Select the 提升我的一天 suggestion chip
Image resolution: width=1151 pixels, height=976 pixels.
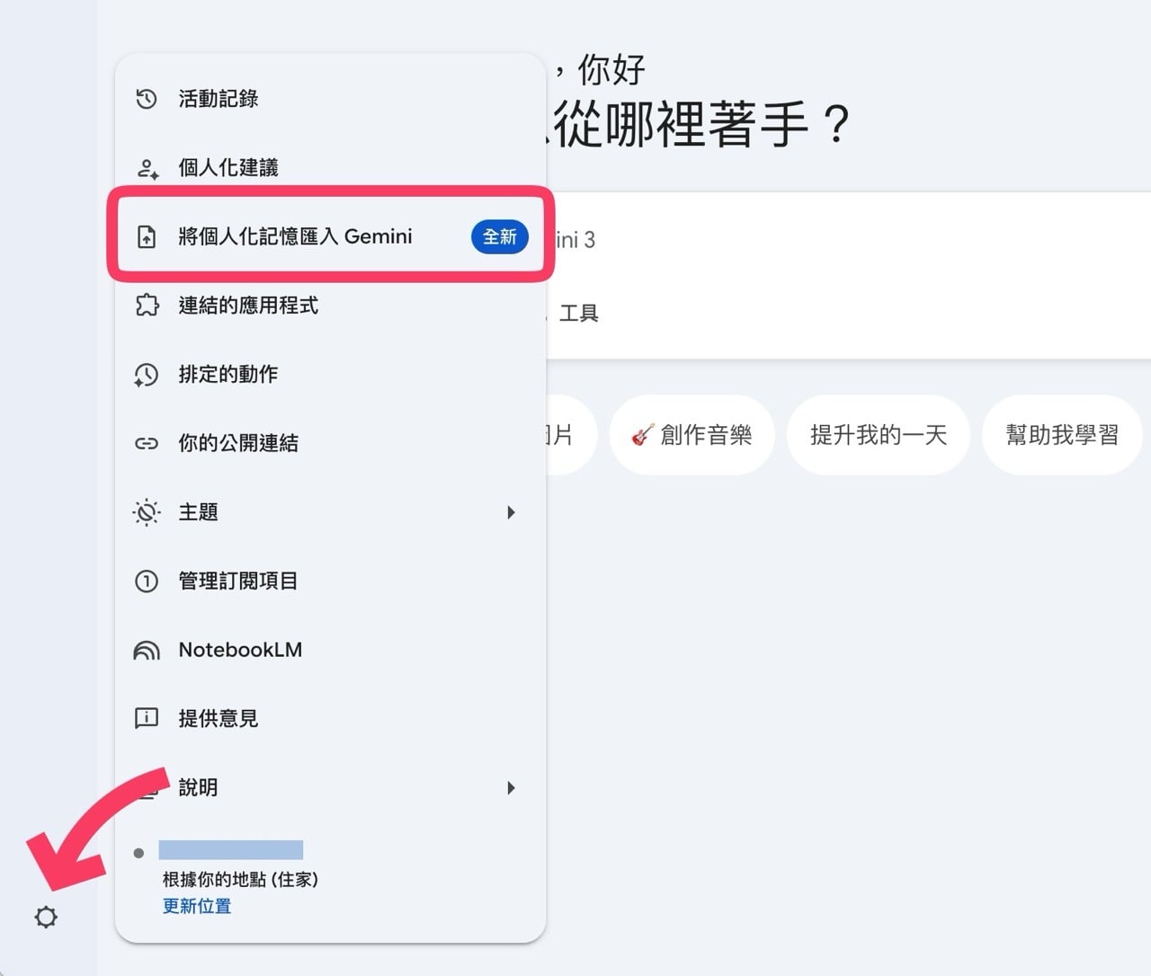pyautogui.click(x=879, y=434)
